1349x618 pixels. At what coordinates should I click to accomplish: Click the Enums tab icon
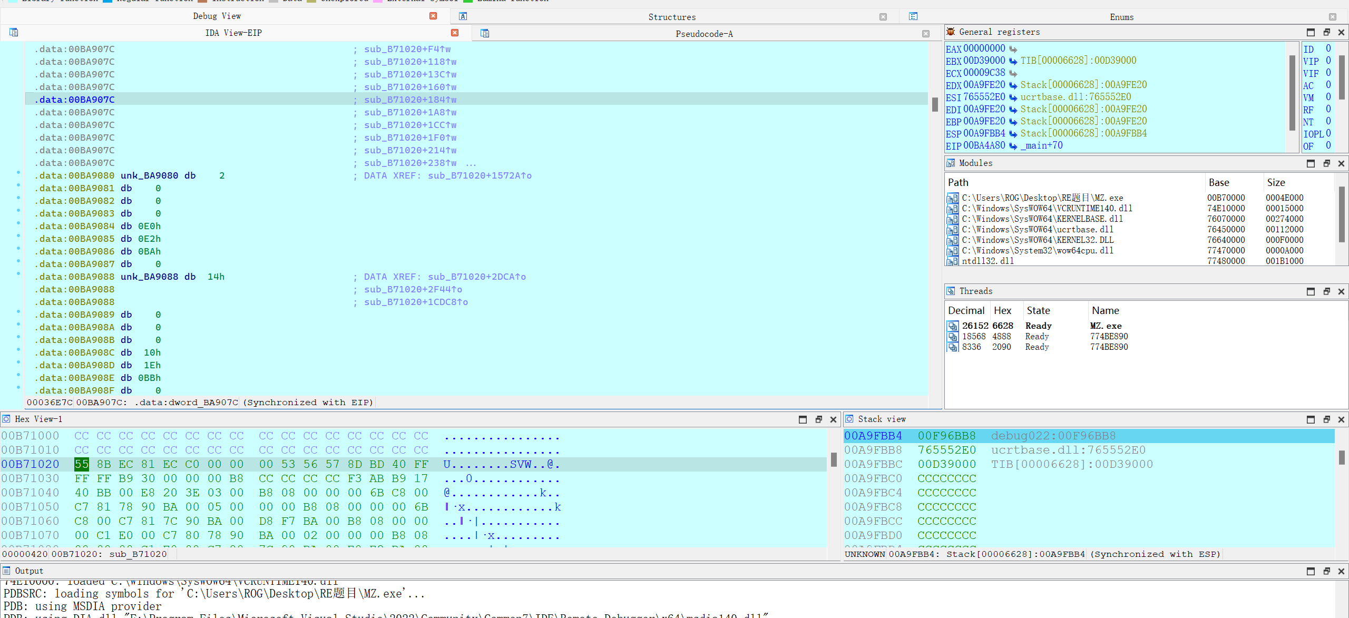(913, 16)
